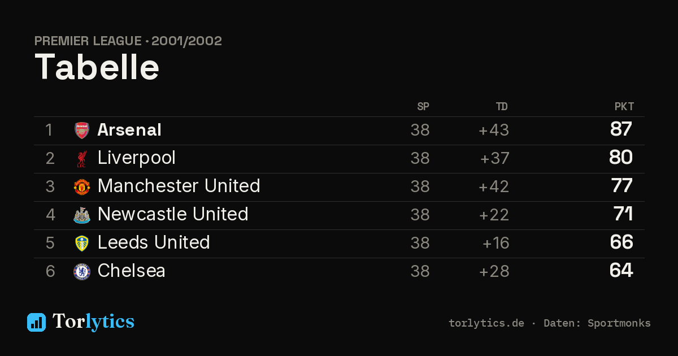Click the SP column header
Screen dimensions: 678x356
[x=423, y=107]
